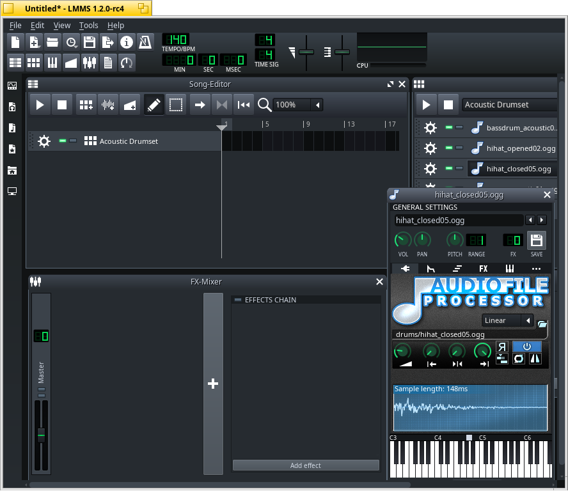
Task: Toggle the back-to-start playback behaviour button
Action: (x=244, y=105)
